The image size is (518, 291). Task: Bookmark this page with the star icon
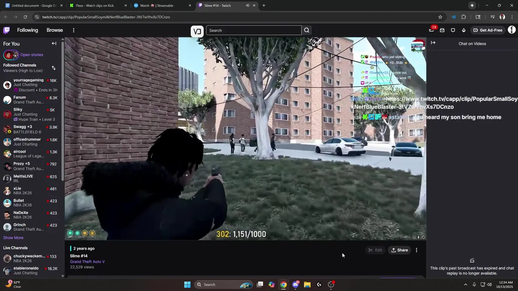440,17
